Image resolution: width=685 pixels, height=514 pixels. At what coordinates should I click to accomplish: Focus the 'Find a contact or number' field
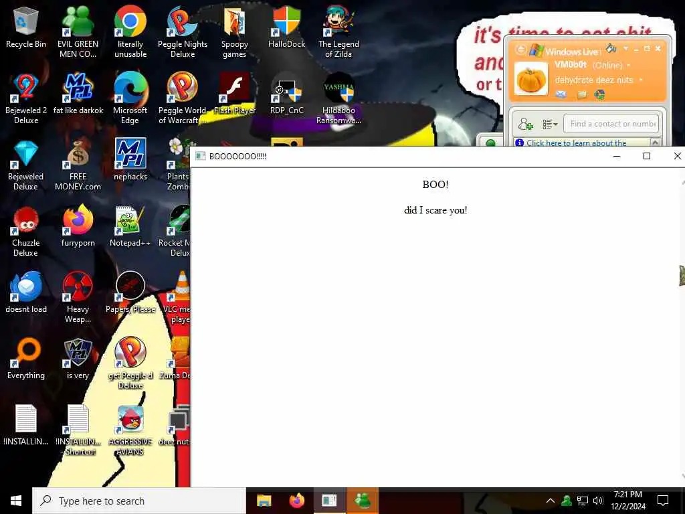click(611, 124)
